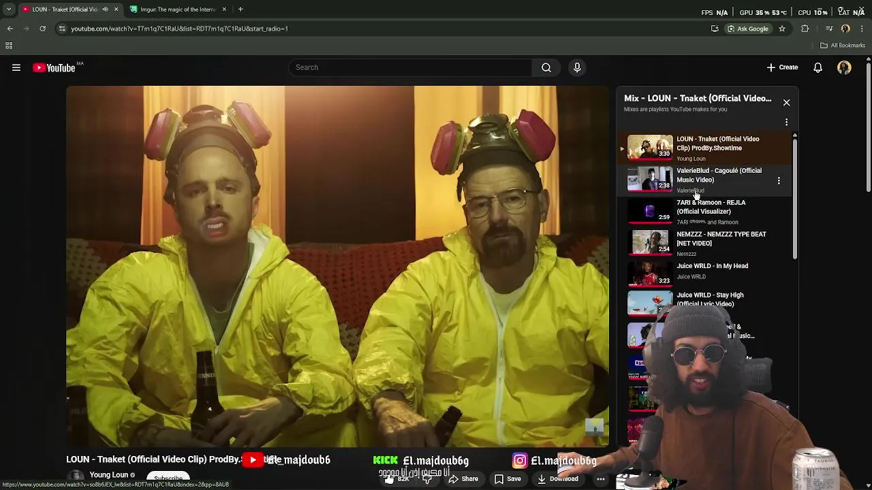This screenshot has width=872, height=490.
Task: Click the magnifier search button
Action: click(x=546, y=67)
